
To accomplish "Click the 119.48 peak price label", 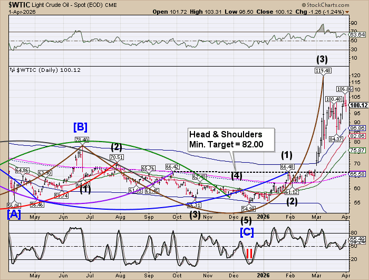I will click(323, 70).
